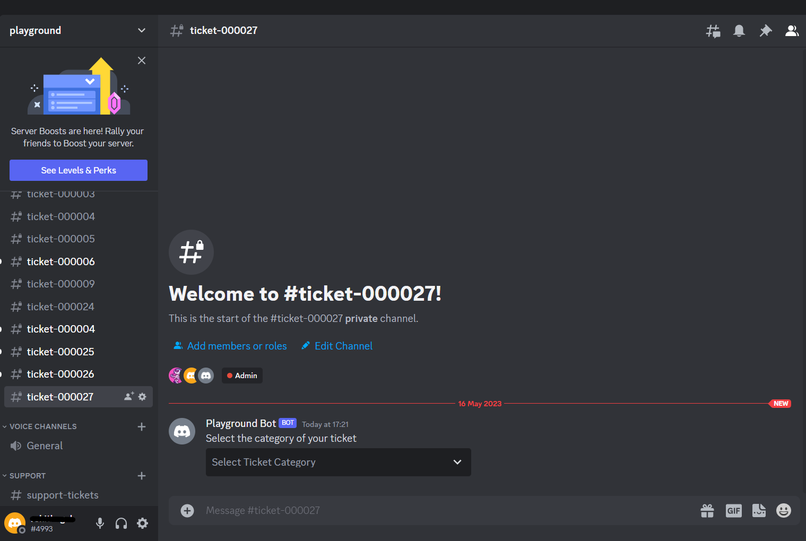Open the ticket-000026 channel
The image size is (806, 541).
tap(79, 374)
